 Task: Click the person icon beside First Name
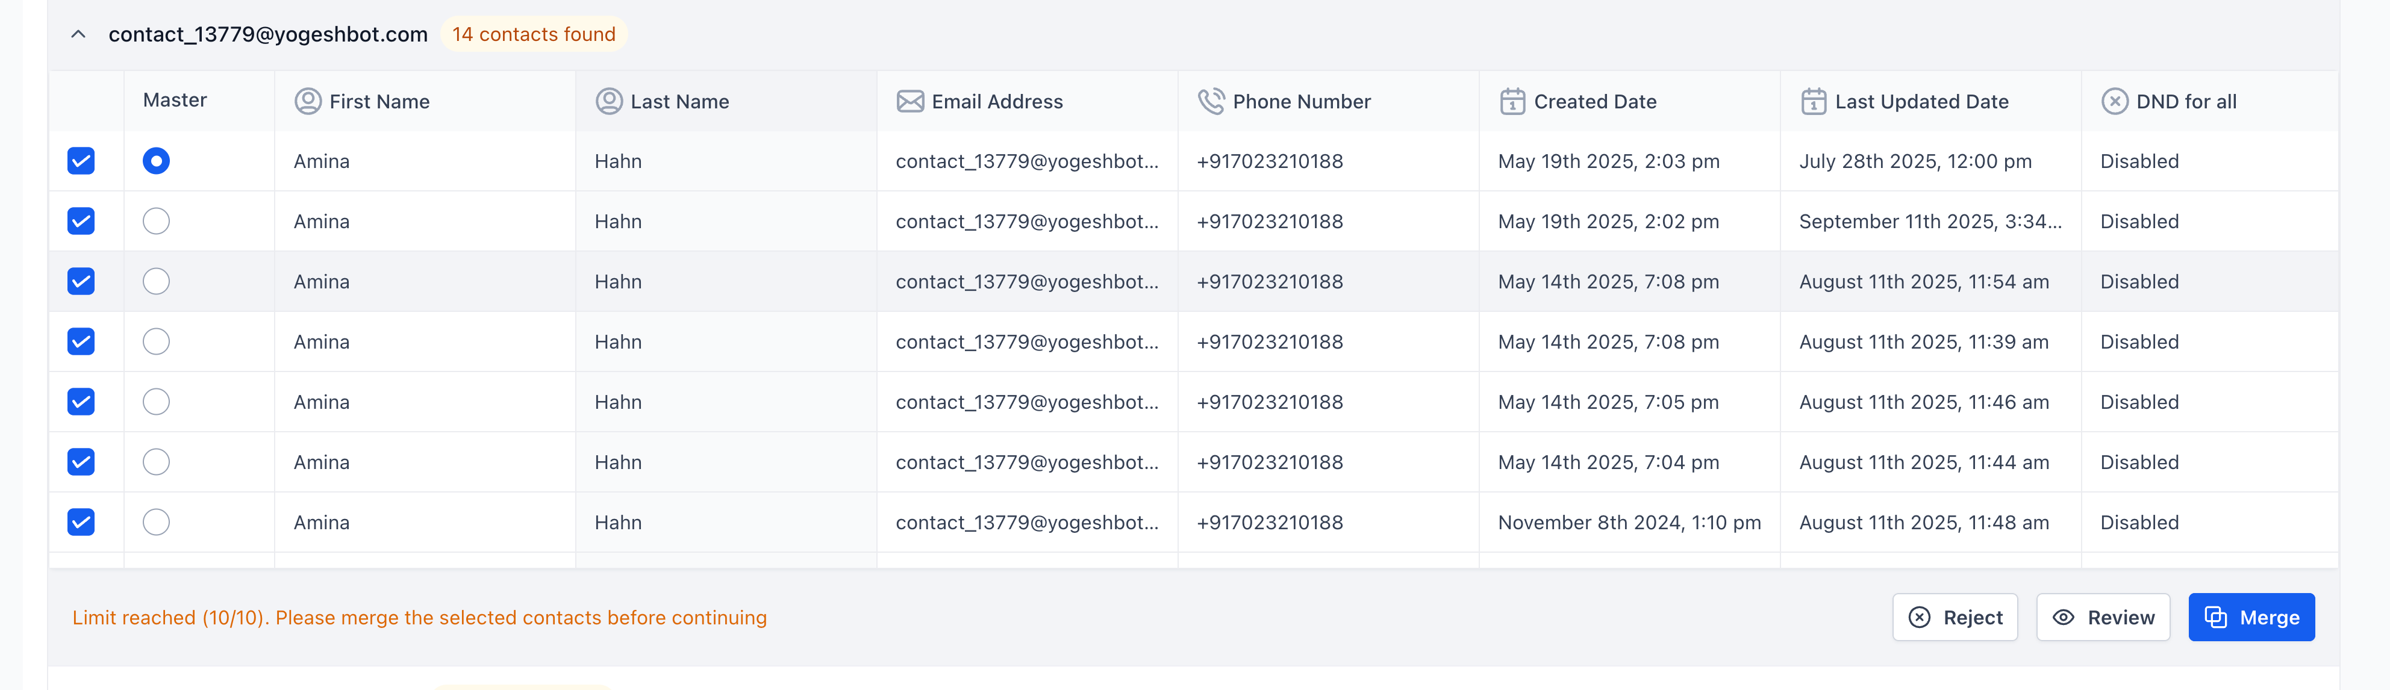[307, 101]
